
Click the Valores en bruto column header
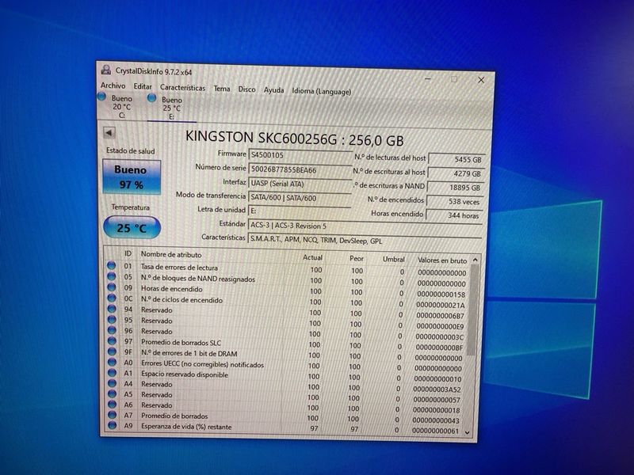[x=442, y=260]
